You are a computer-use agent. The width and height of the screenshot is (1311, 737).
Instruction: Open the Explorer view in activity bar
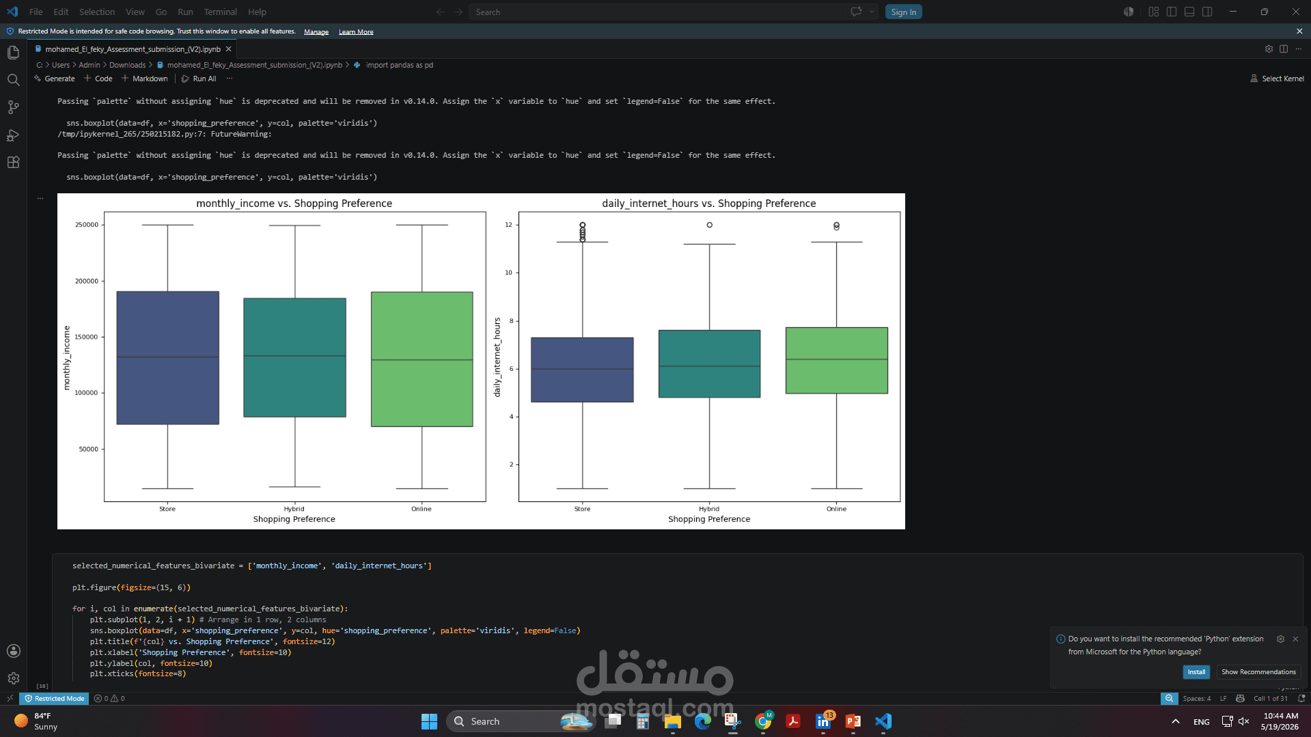pos(13,53)
